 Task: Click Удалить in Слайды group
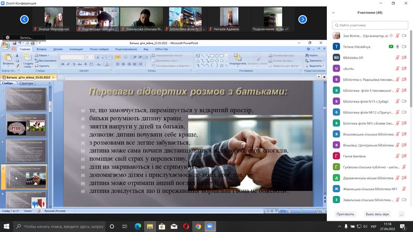click(42, 66)
